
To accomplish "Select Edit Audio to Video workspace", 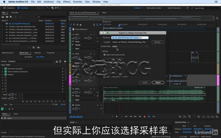I will pos(154,8).
